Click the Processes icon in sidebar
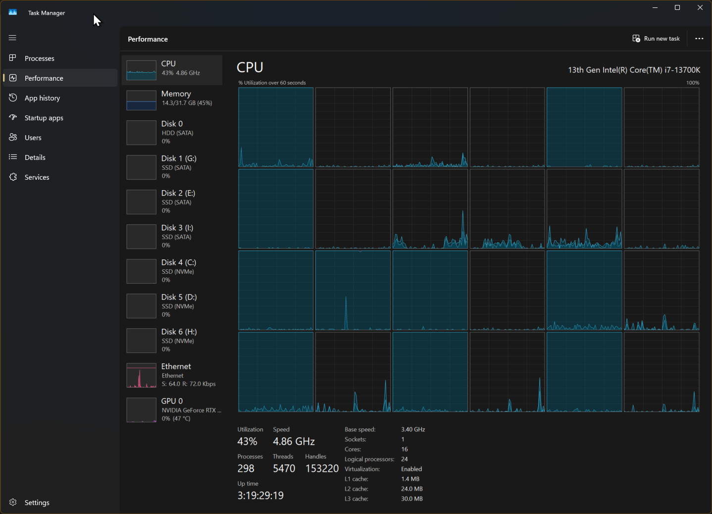The image size is (712, 514). click(x=13, y=58)
